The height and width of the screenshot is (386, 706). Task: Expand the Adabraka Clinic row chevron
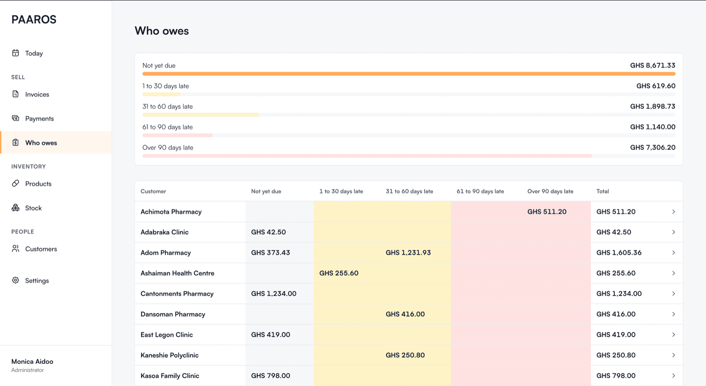click(673, 232)
